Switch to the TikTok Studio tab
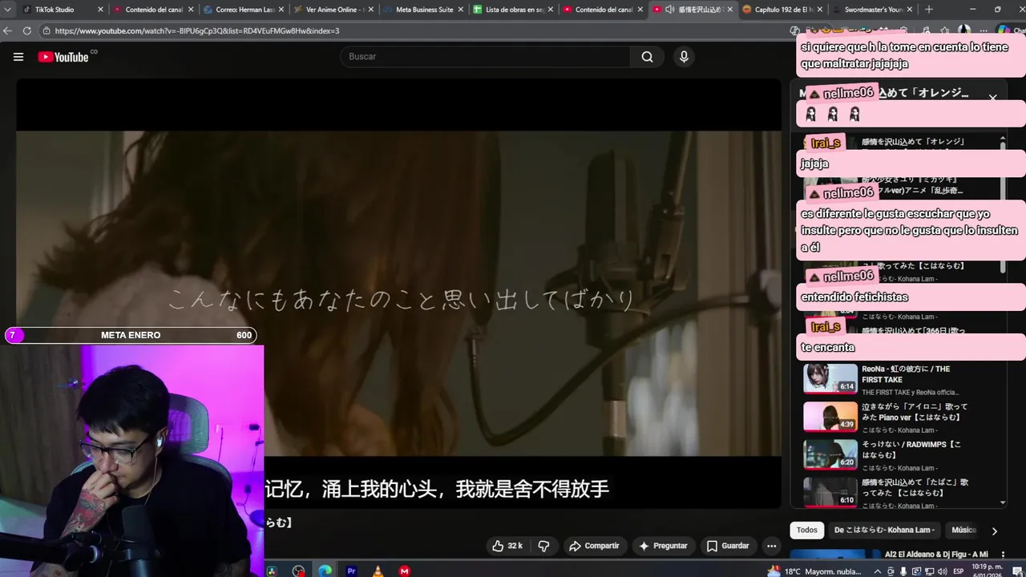 55,10
